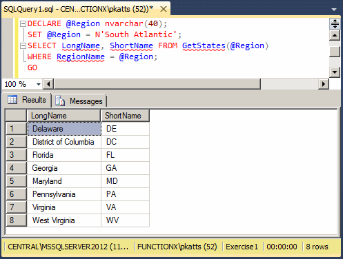Click the MD cell
This screenshot has height=259, width=343.
point(126,181)
